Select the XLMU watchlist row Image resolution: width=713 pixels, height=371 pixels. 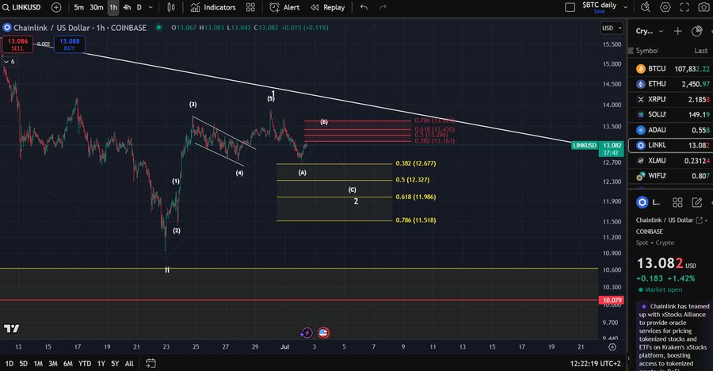(x=671, y=160)
